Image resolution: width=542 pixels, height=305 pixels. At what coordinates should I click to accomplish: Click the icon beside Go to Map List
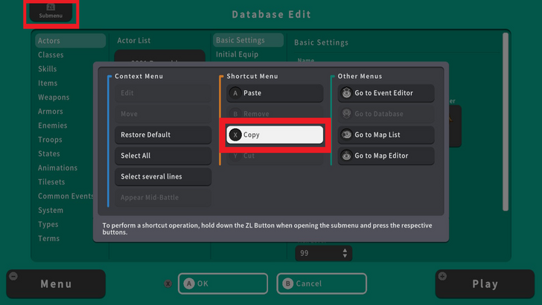346,135
